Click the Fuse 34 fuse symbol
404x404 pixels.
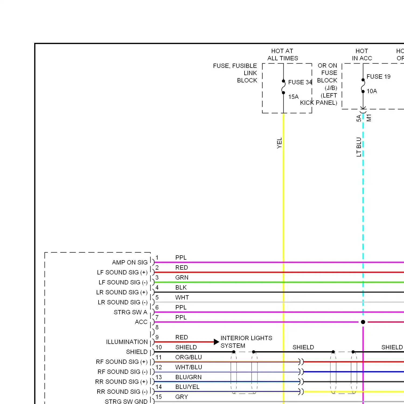coord(283,87)
